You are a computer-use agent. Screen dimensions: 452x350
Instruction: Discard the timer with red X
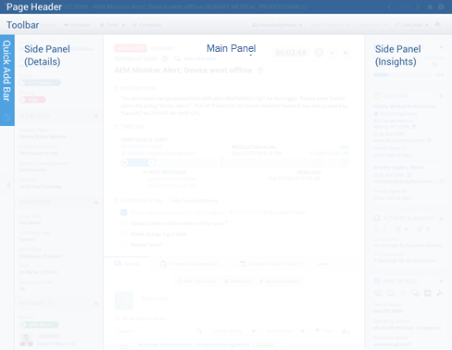coord(345,53)
